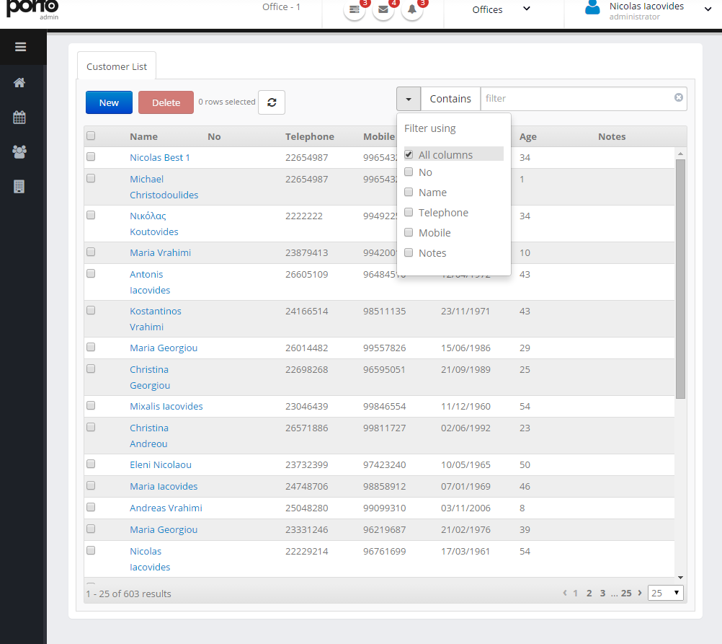This screenshot has width=722, height=644.
Task: Select the Nicolas Best 1 row checkbox
Action: (x=91, y=156)
